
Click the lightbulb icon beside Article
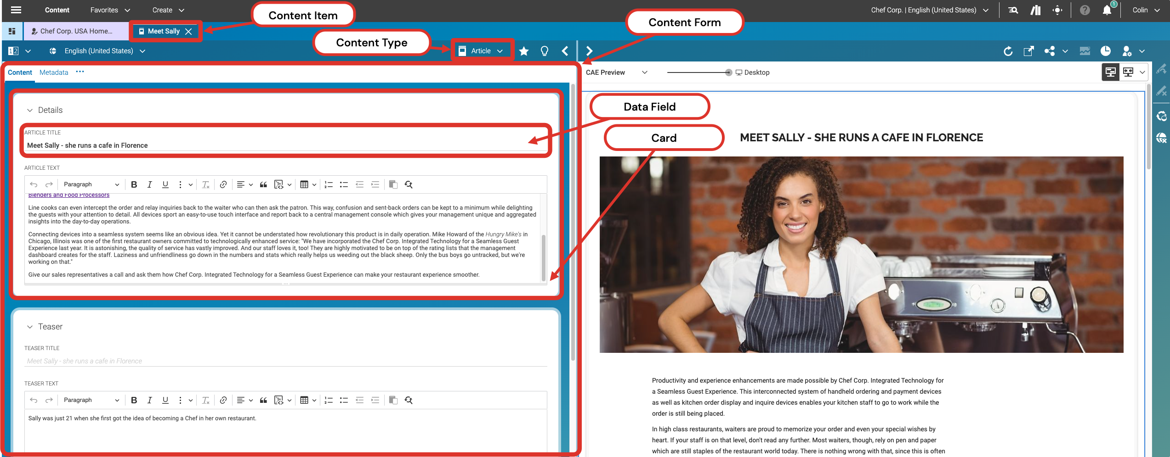(x=545, y=51)
